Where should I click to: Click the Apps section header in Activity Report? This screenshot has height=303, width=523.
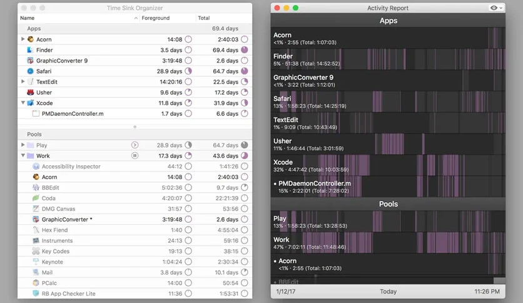(x=388, y=21)
